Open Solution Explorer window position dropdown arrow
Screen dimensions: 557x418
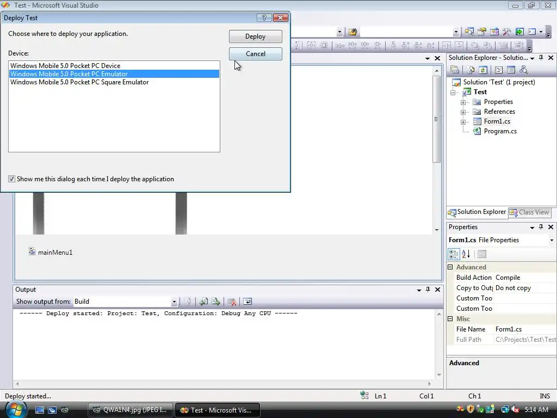[x=532, y=58]
